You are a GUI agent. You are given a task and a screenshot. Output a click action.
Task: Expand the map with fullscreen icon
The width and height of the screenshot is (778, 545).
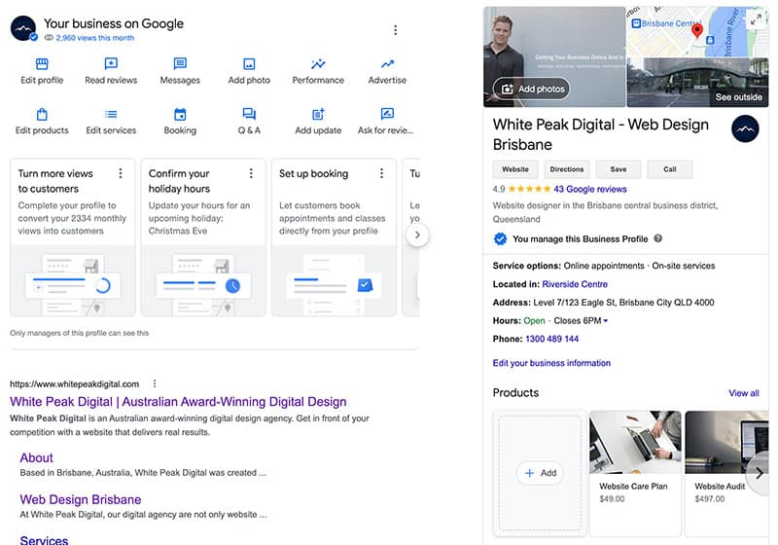[756, 19]
